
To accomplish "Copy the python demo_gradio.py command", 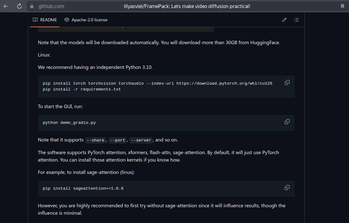I will click(287, 122).
